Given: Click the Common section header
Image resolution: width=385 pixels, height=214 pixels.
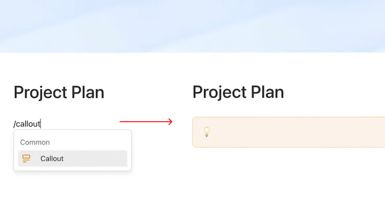Looking at the screenshot, I should 35,142.
